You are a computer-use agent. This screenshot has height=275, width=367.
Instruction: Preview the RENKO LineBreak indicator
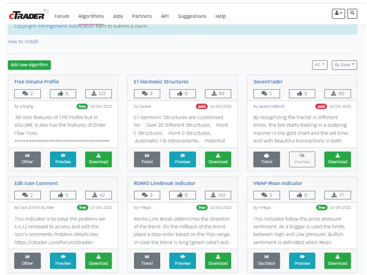pyautogui.click(x=182, y=261)
